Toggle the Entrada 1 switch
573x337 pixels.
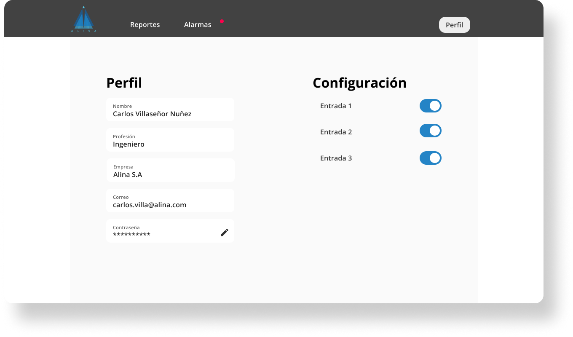[x=430, y=106]
